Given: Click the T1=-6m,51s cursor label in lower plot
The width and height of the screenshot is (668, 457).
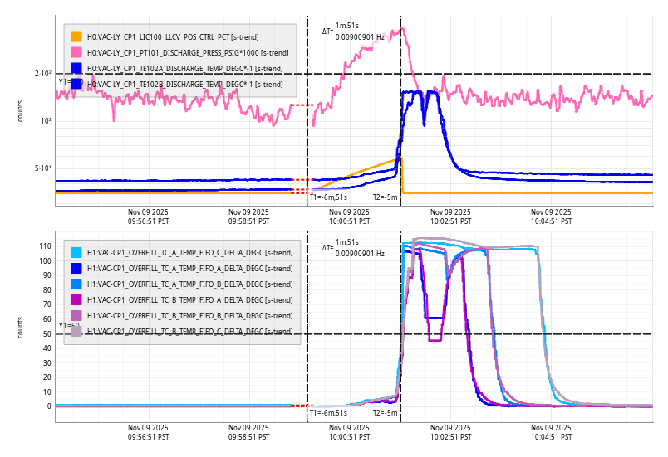Looking at the screenshot, I should coord(328,412).
